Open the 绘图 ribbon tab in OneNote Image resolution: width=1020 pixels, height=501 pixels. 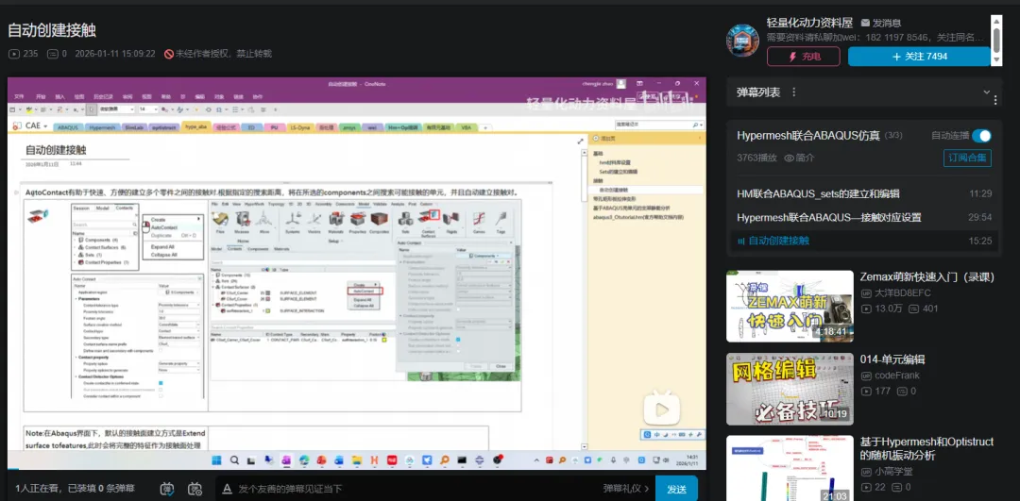[x=78, y=96]
